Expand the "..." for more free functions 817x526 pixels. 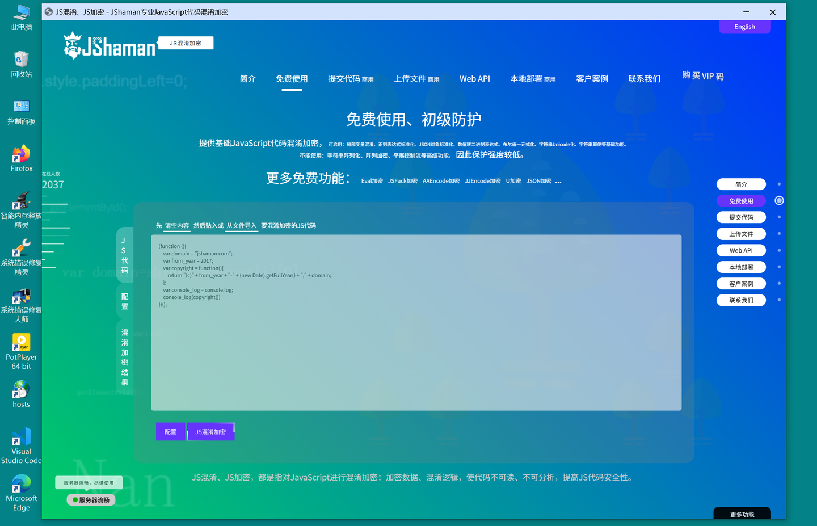[x=558, y=180]
